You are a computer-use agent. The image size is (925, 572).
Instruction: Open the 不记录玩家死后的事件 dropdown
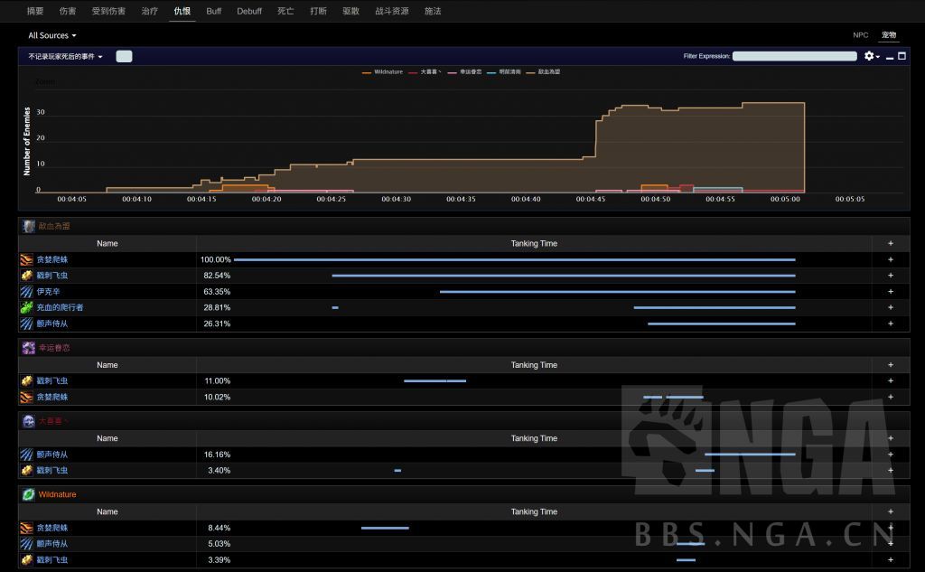tap(66, 56)
